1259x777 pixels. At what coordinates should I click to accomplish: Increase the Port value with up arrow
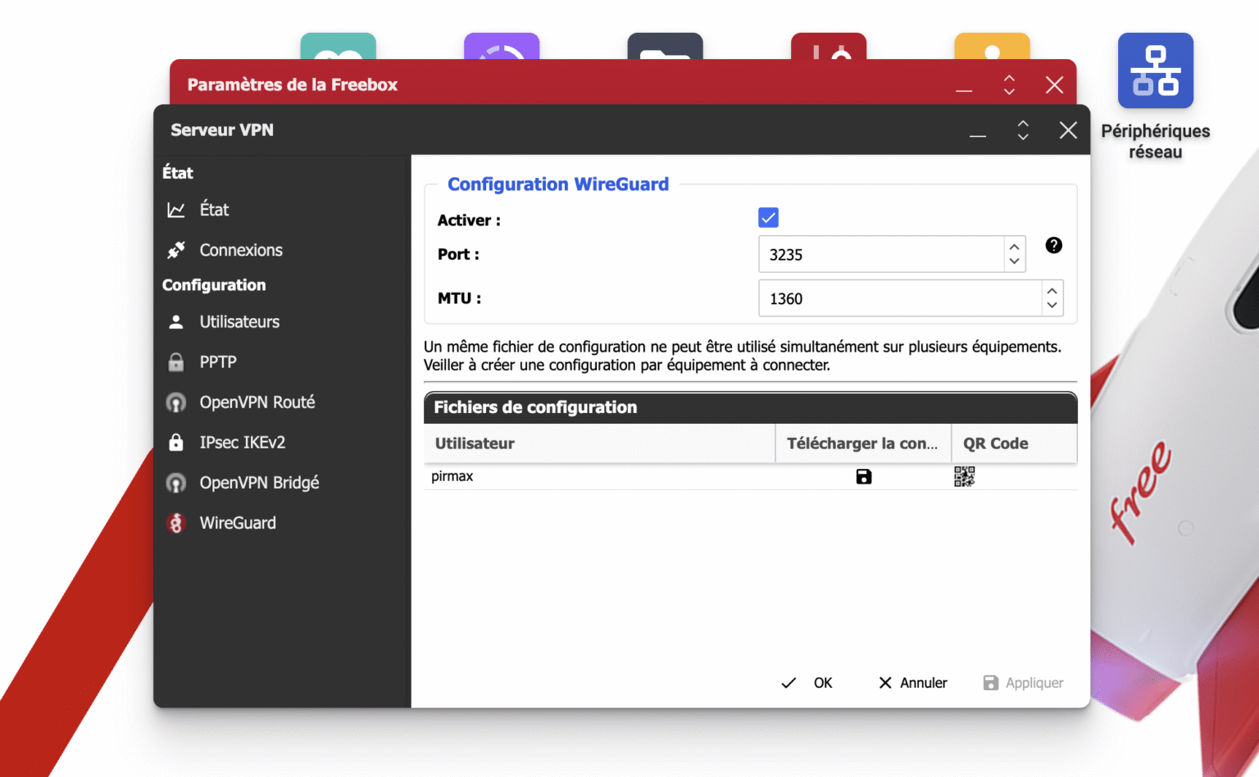point(1015,246)
